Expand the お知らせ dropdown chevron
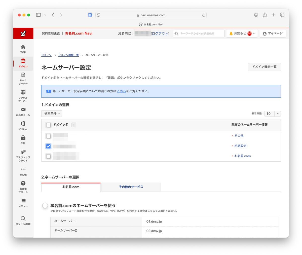The image size is (302, 255). 254,33
